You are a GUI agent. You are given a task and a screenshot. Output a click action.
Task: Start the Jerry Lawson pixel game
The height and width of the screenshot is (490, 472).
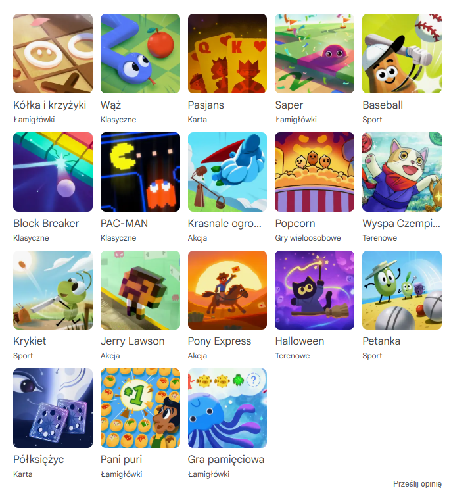(140, 290)
